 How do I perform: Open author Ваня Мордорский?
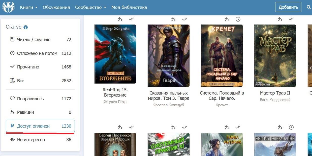pyautogui.click(x=275, y=100)
